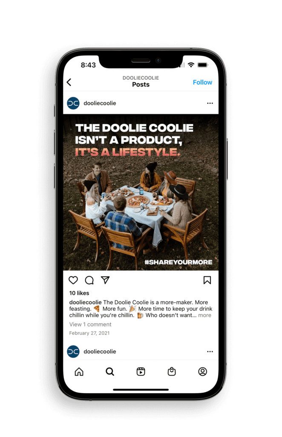This screenshot has height=437, width=282.
Task: Tap the back arrow at top left
Action: point(69,82)
